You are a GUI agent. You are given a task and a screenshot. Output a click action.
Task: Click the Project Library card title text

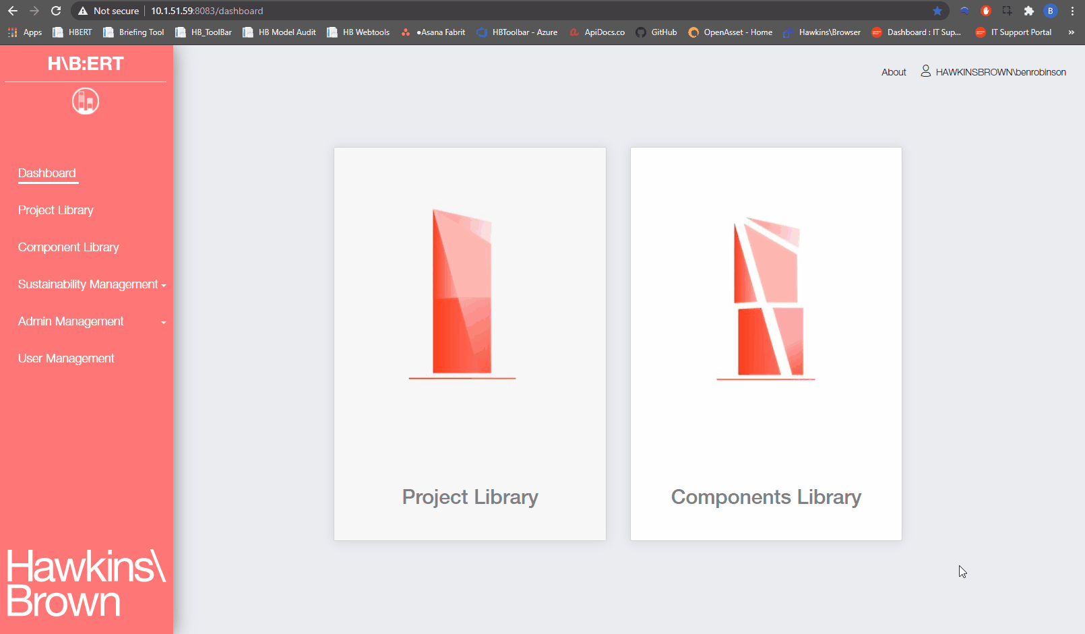(470, 497)
